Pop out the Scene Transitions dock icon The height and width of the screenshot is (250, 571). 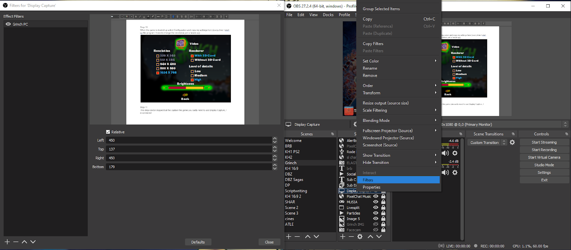[x=513, y=134]
